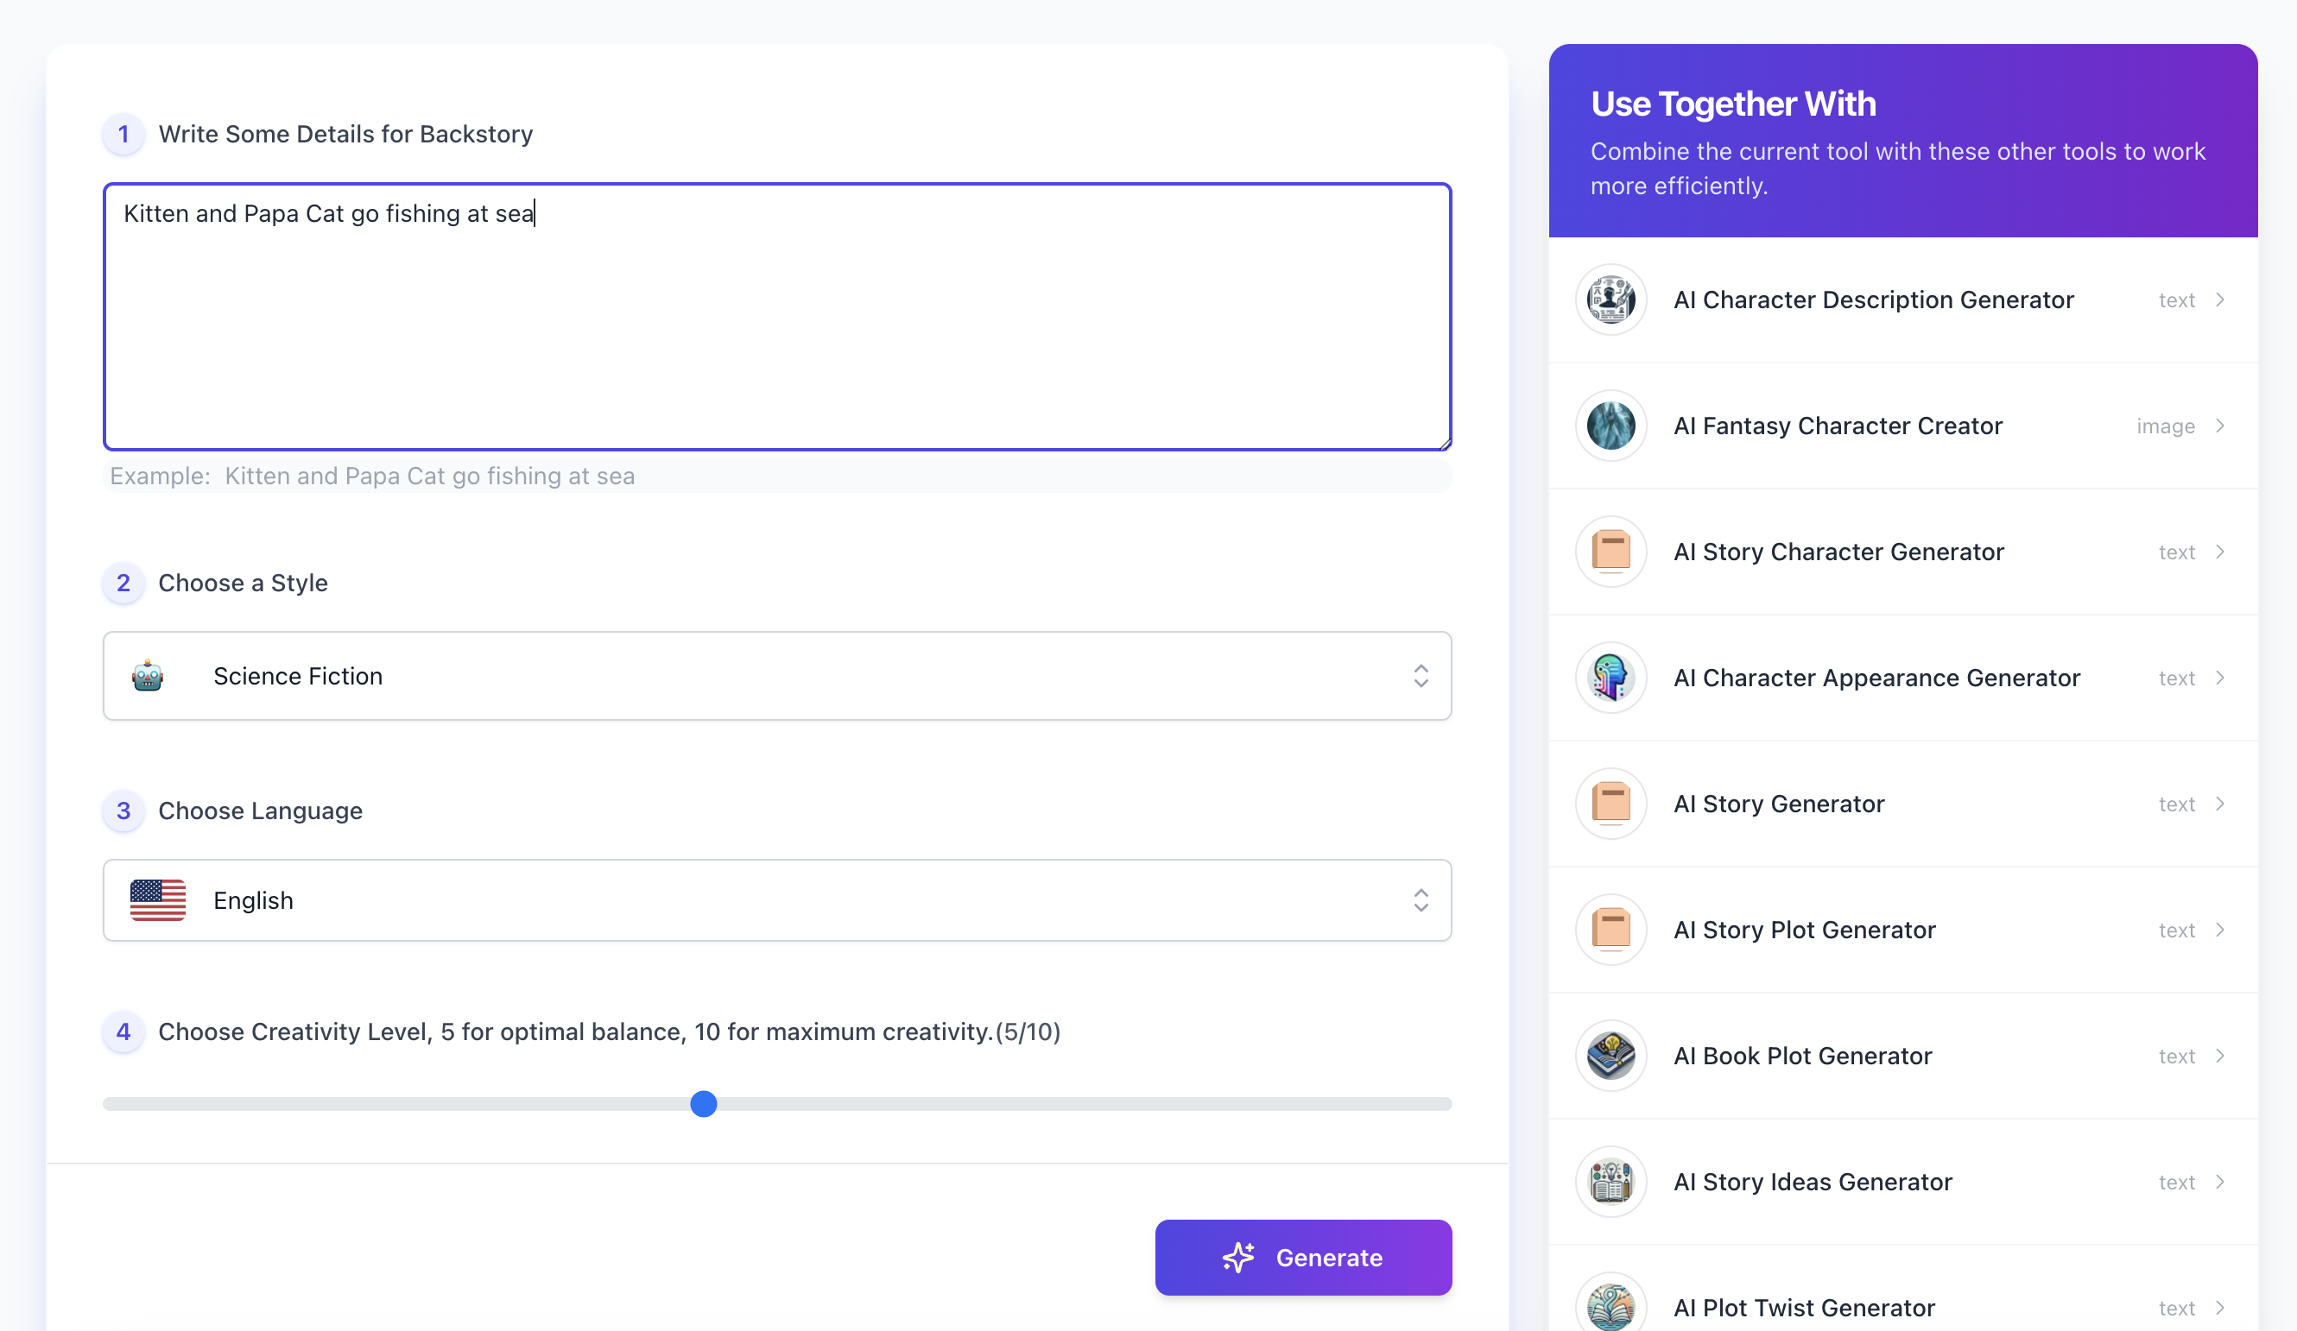Open the AI Fantasy Character Creator link
The height and width of the screenshot is (1331, 2297).
click(x=1837, y=426)
